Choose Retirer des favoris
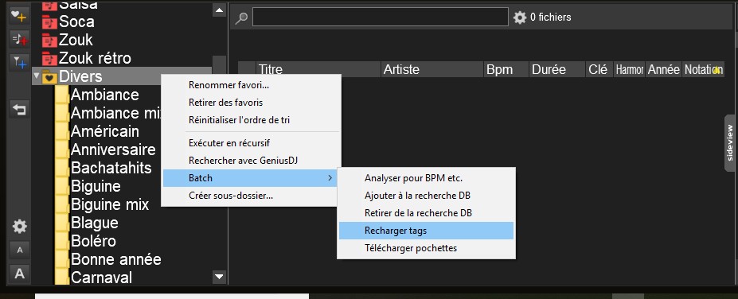Viewport: 738px width, 299px height. [x=250, y=103]
